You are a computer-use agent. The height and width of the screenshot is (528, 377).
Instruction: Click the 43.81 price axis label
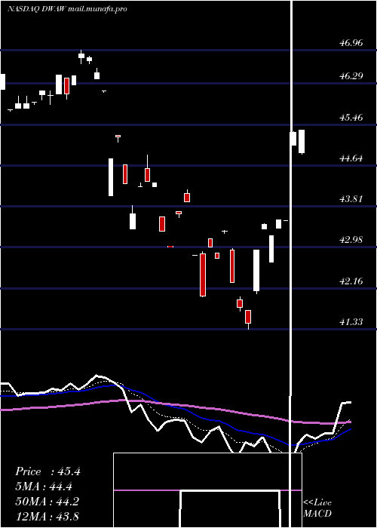click(x=351, y=198)
